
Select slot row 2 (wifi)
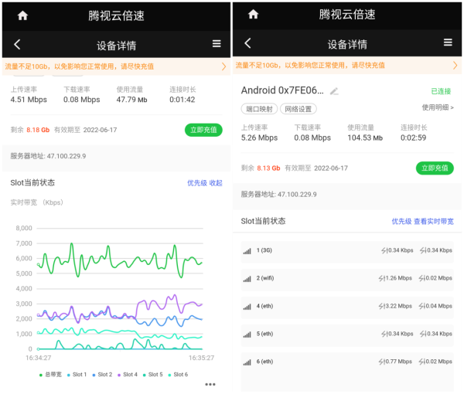347,280
